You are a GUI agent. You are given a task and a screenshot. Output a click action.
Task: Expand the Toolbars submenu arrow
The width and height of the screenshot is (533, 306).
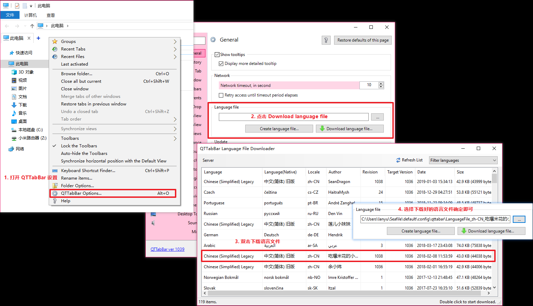pos(175,138)
